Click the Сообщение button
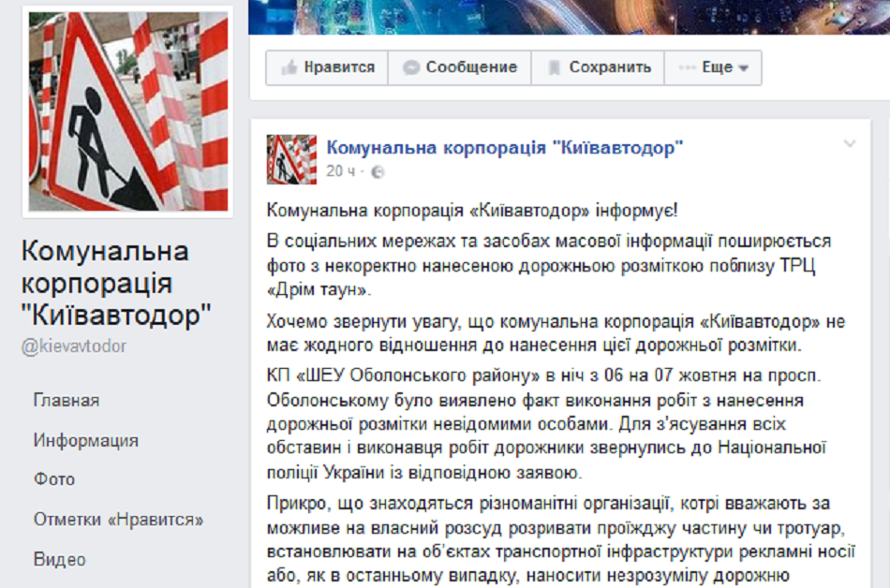Screen dimensions: 890x588 pyautogui.click(x=460, y=68)
